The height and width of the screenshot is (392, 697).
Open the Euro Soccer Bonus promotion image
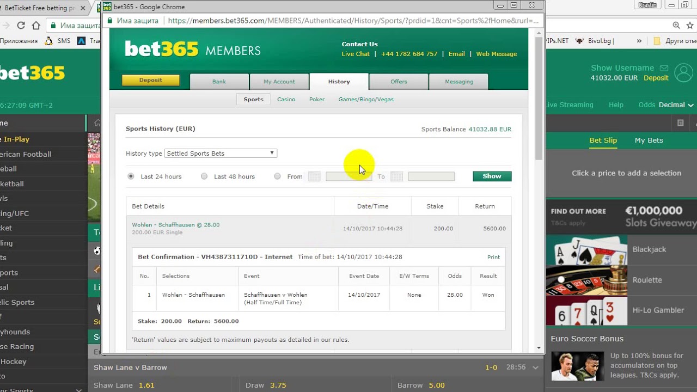coord(577,366)
